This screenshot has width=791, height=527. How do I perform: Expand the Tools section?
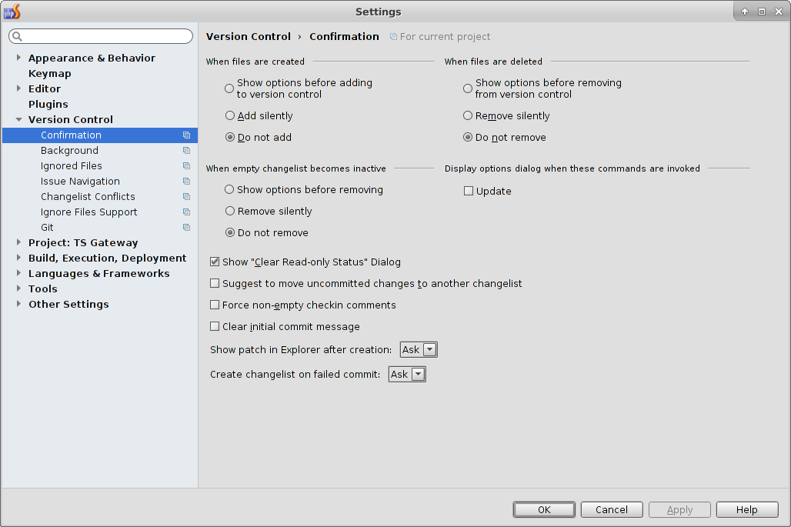click(x=18, y=289)
